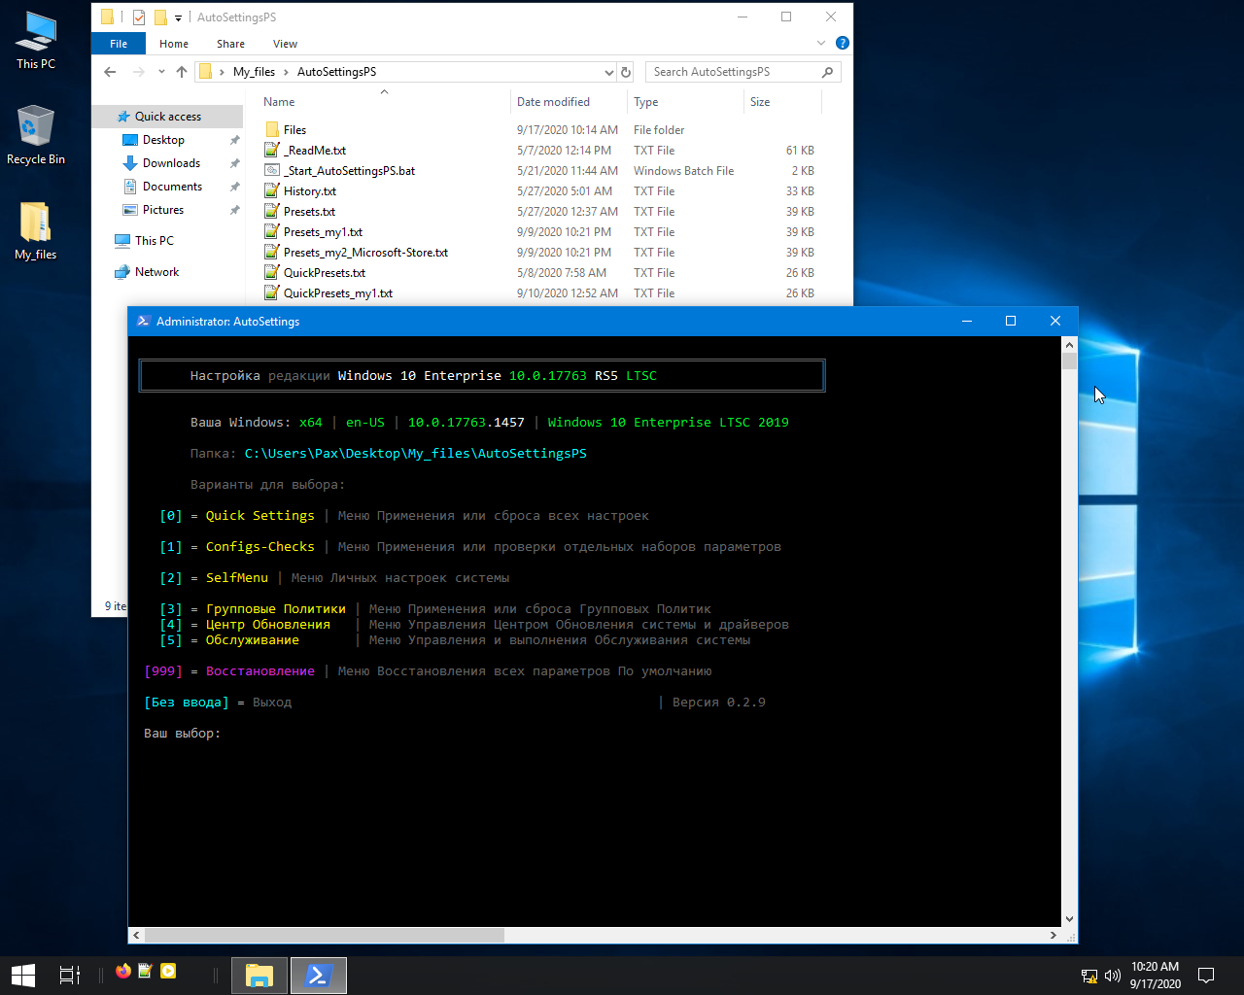Expand the Explorer ribbon chevron
Viewport: 1244px width, 995px height.
tap(820, 43)
